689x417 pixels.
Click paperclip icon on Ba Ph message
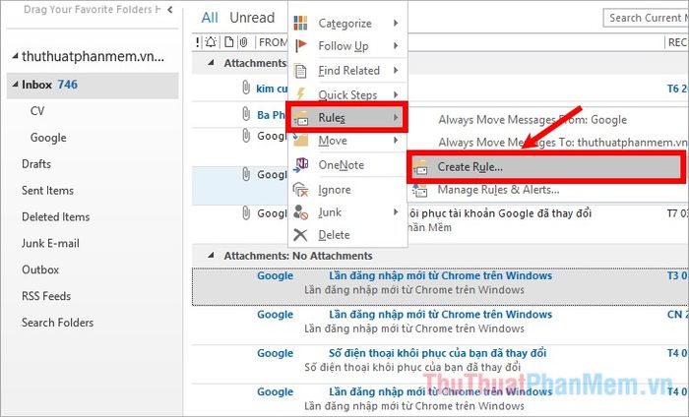point(246,114)
